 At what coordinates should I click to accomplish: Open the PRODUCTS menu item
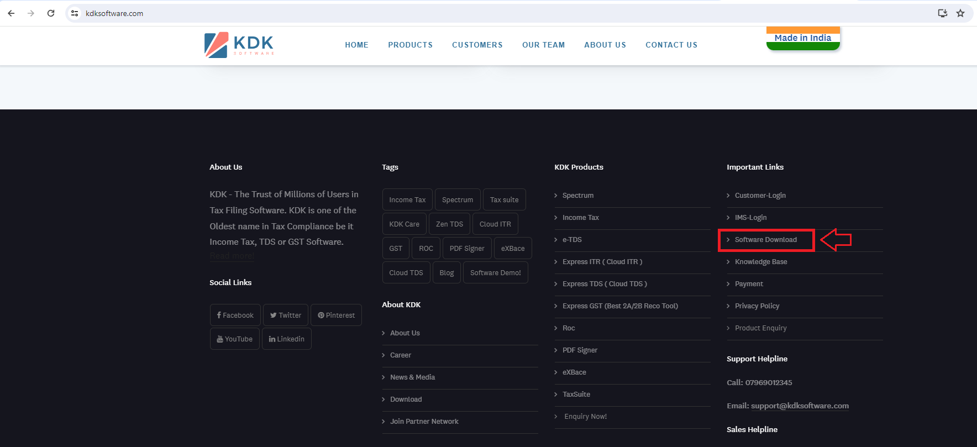click(x=410, y=45)
